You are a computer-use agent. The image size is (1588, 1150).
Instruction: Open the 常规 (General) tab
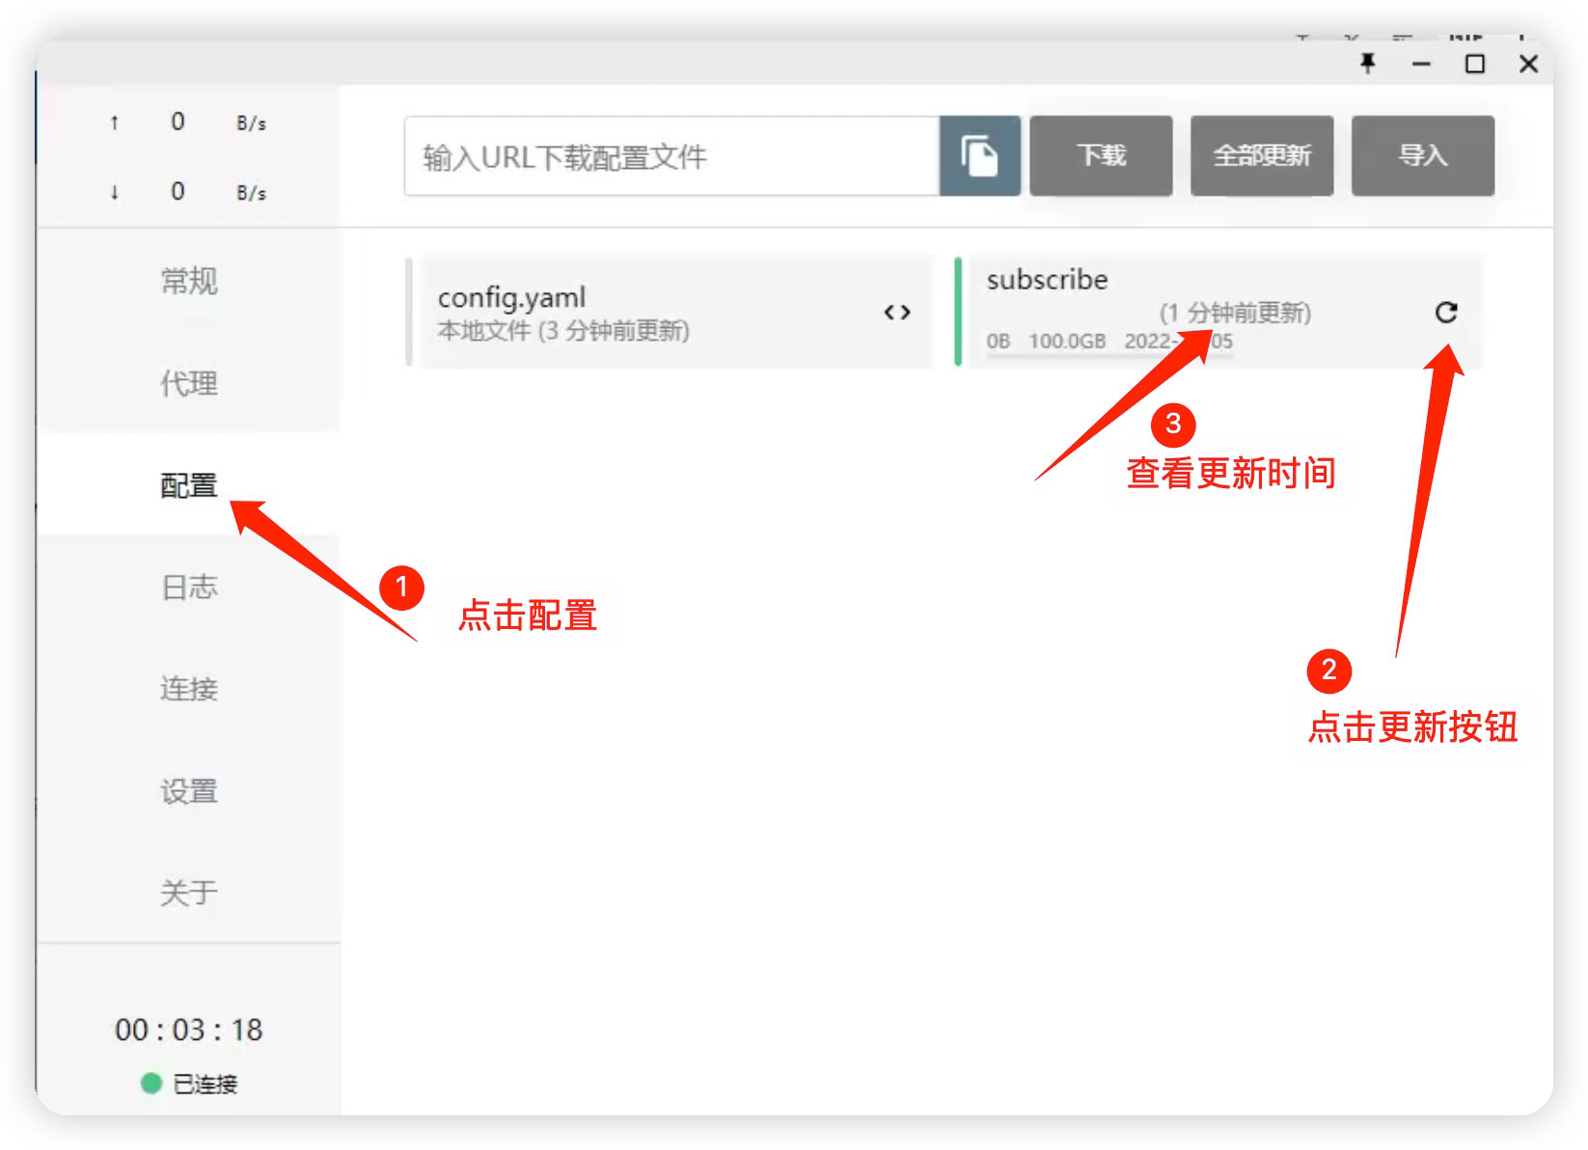(x=188, y=281)
